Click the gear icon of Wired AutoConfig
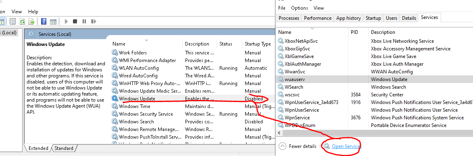Image resolution: width=473 pixels, height=156 pixels. tap(115, 75)
